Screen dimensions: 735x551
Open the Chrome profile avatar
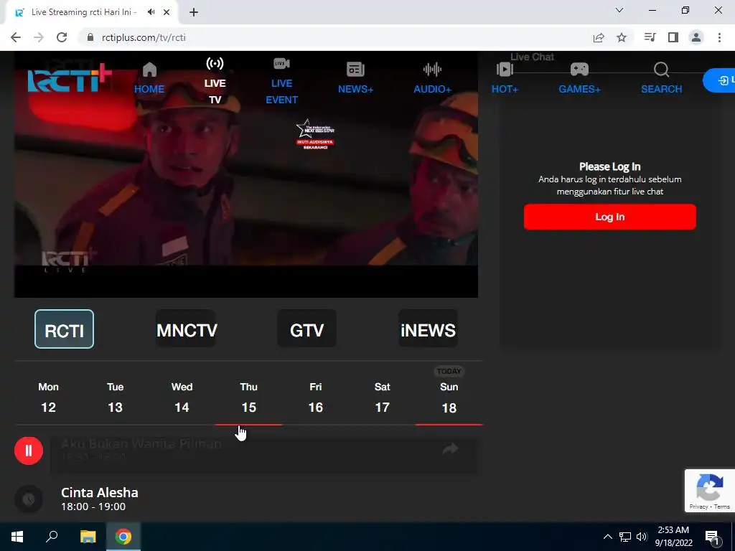696,37
